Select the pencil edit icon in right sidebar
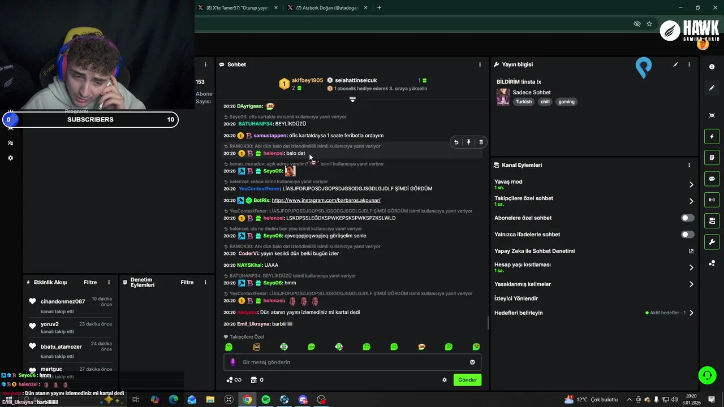This screenshot has height=407, width=724. tap(712, 88)
